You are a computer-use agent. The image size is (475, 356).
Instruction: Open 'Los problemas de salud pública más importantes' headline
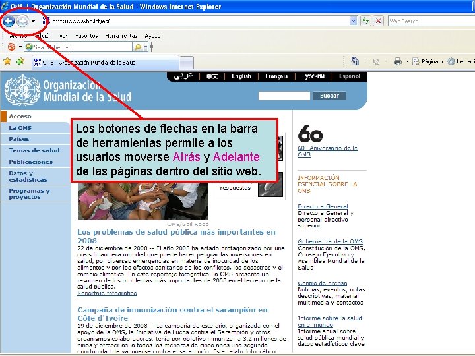pos(176,236)
